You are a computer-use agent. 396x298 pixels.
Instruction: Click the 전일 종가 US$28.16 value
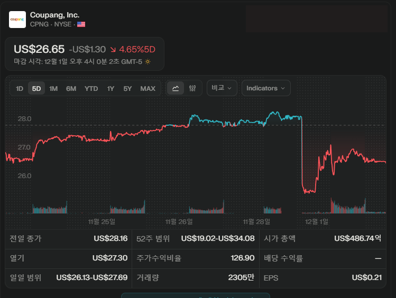(x=110, y=238)
